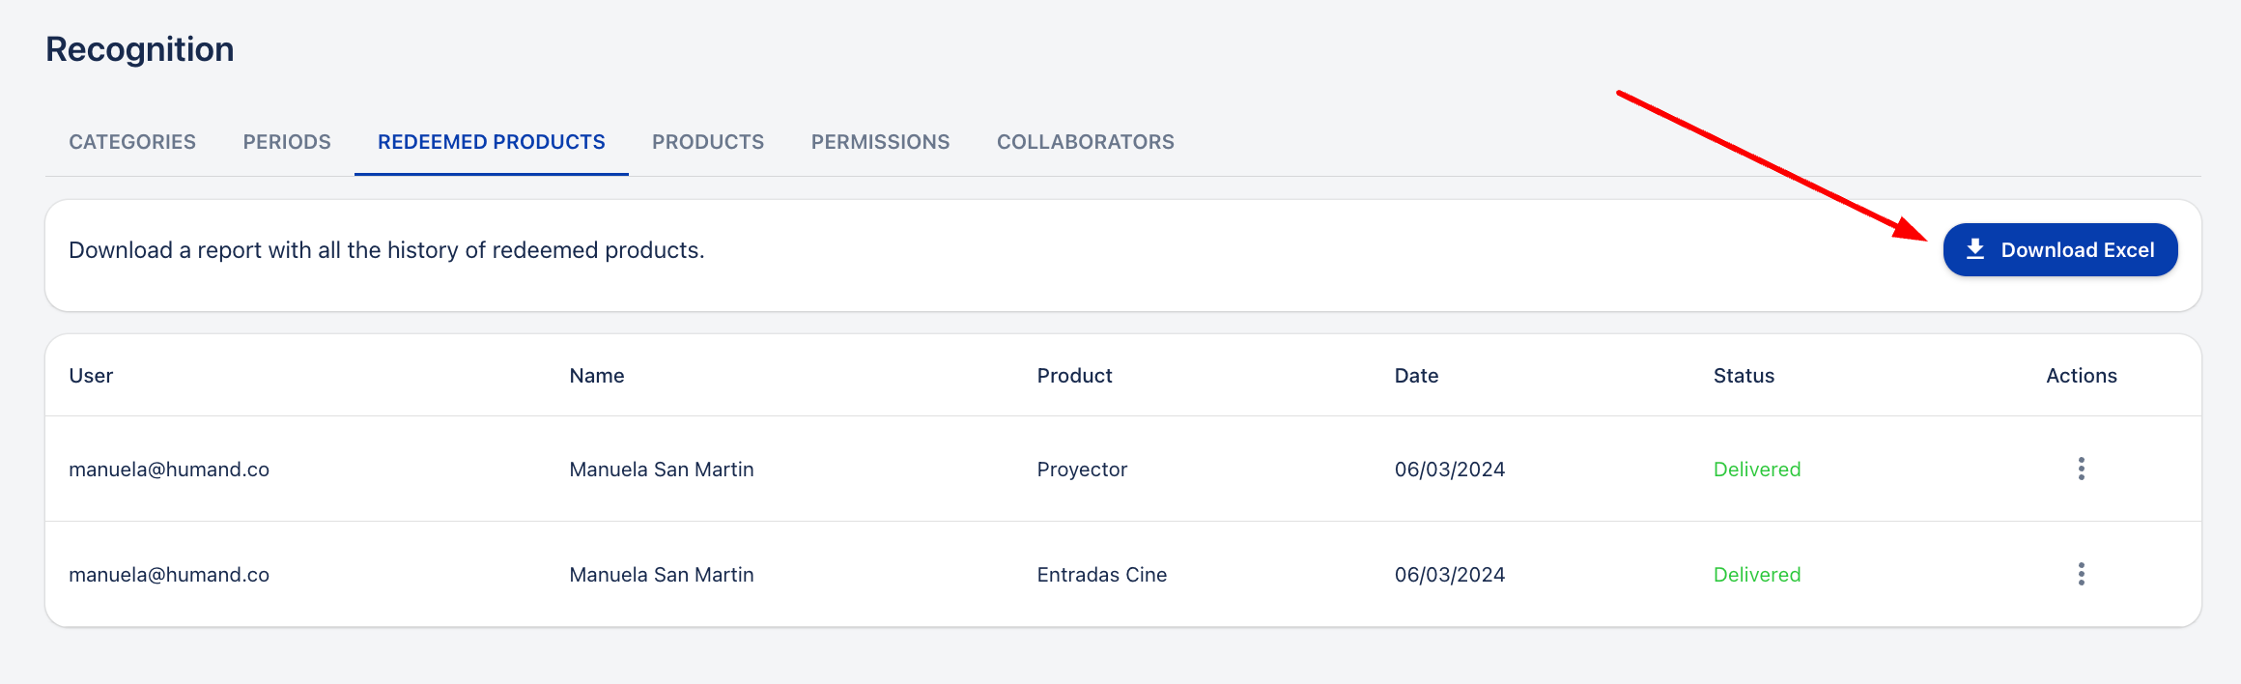This screenshot has height=684, width=2241.
Task: Go to the Products tab
Action: [x=708, y=142]
